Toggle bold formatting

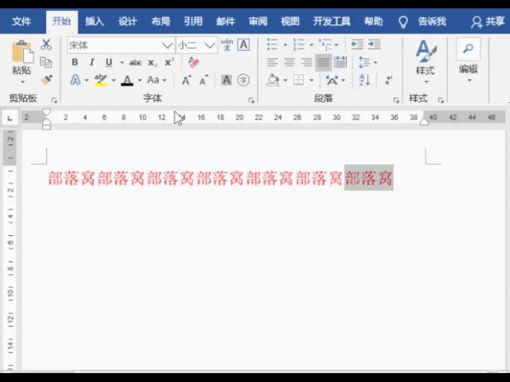click(75, 62)
